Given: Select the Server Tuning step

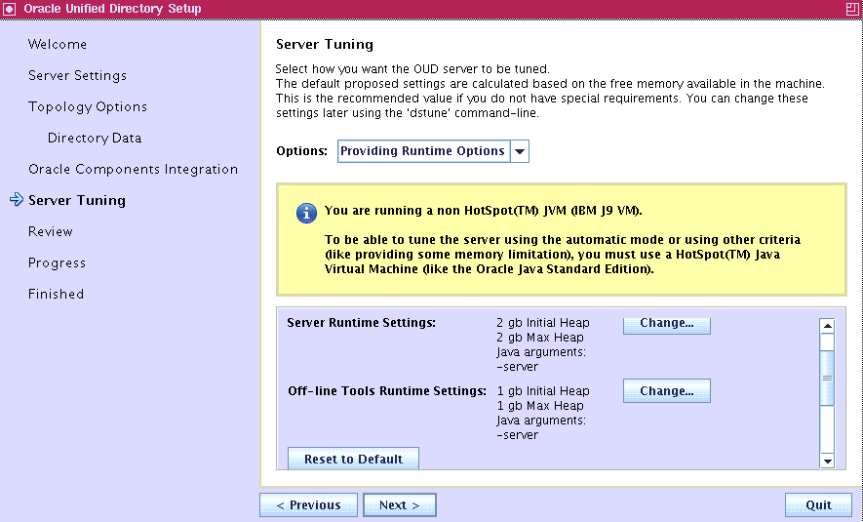Looking at the screenshot, I should pyautogui.click(x=77, y=200).
